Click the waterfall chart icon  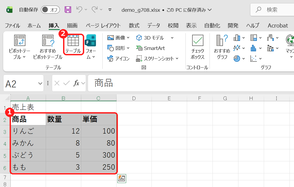coord(270,38)
